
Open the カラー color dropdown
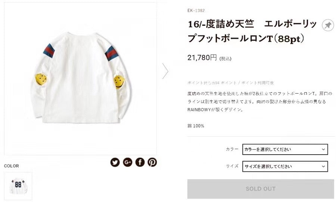tap(285, 149)
